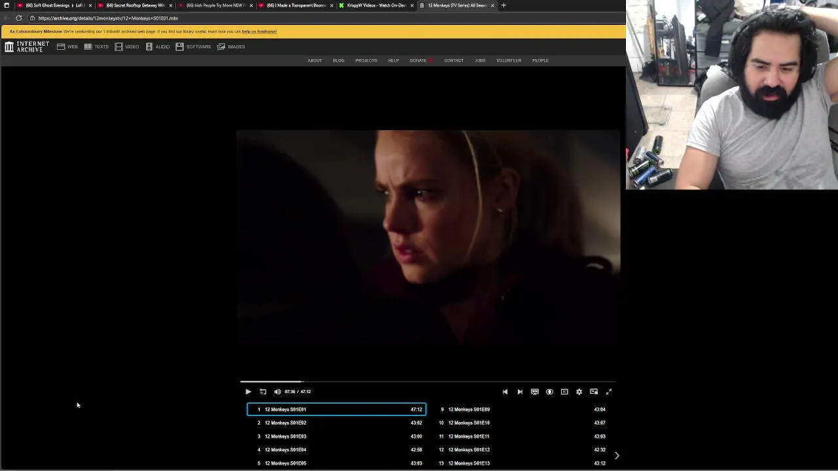
Task: Mute the video player volume
Action: tap(278, 392)
